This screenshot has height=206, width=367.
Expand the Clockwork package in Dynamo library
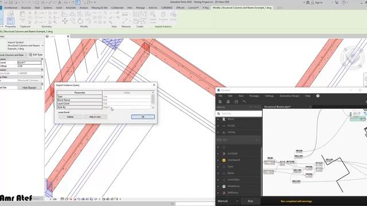pos(218,160)
